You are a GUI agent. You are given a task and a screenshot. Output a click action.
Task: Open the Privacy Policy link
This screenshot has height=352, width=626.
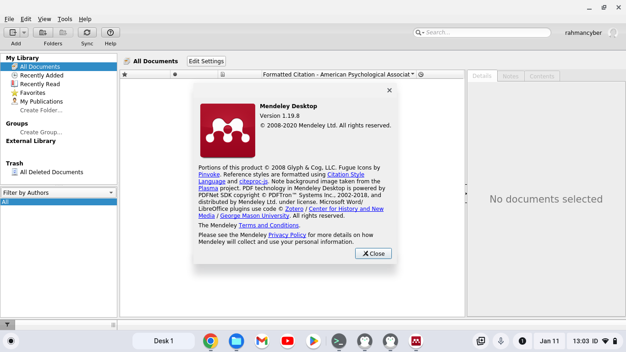pyautogui.click(x=287, y=235)
